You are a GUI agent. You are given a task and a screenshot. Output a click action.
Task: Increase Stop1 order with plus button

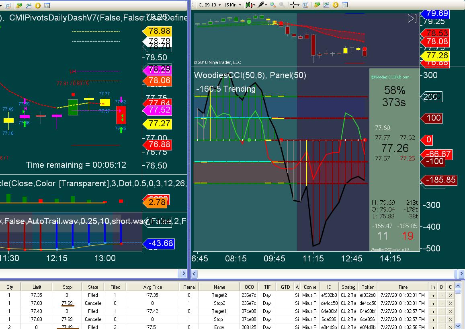coord(433,319)
